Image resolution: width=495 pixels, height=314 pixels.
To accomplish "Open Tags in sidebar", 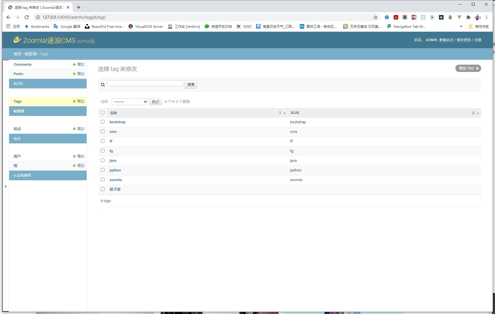I will coord(18,101).
